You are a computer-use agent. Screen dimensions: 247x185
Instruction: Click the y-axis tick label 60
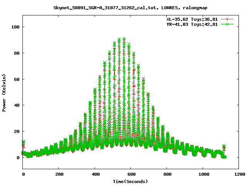[x=17, y=79]
